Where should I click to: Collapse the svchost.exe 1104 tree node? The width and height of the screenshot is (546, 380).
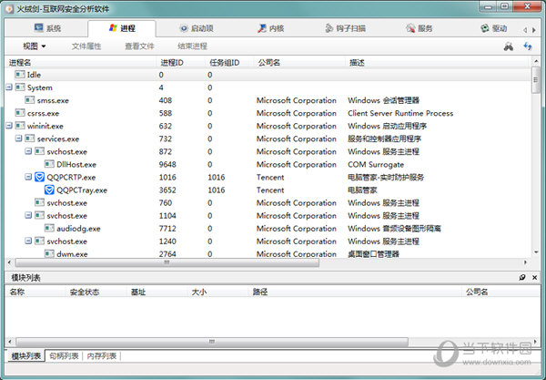pyautogui.click(x=28, y=215)
